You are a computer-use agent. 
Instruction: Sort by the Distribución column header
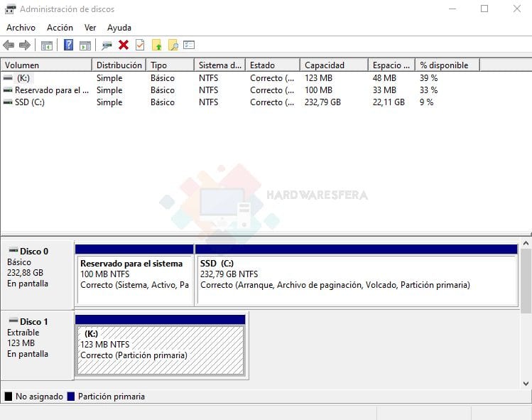click(119, 65)
